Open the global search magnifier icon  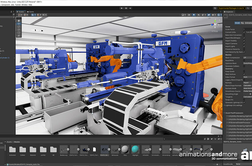248,8
